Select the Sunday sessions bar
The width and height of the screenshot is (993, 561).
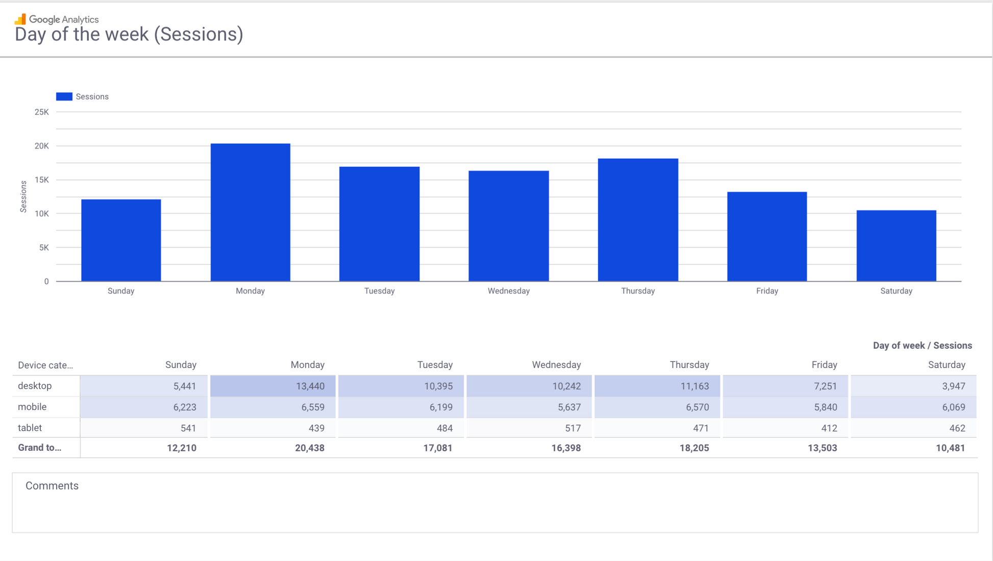[x=121, y=240]
